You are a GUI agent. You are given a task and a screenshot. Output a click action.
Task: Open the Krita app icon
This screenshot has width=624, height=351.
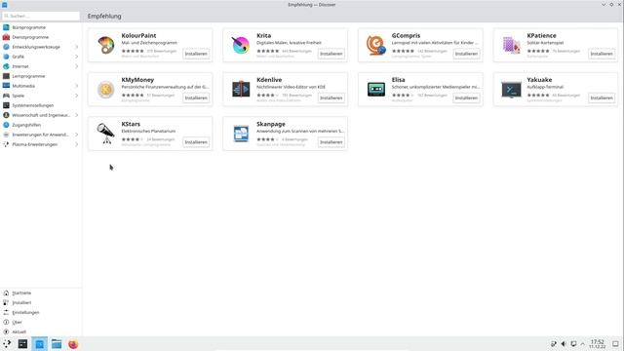coord(241,45)
